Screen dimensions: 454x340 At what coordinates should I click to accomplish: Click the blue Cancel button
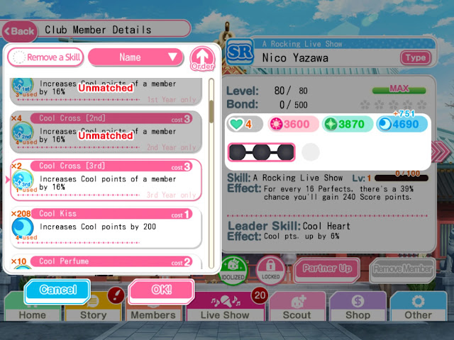pos(57,290)
